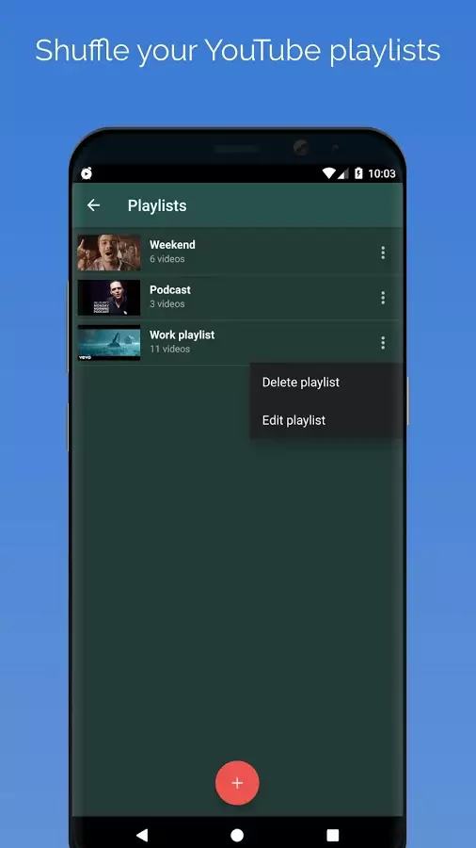Select the Work playlist title
The image size is (476, 848).
pos(182,334)
